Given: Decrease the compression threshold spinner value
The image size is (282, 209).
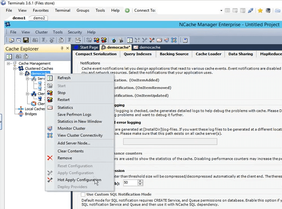Looking at the screenshot, I should 140,184.
